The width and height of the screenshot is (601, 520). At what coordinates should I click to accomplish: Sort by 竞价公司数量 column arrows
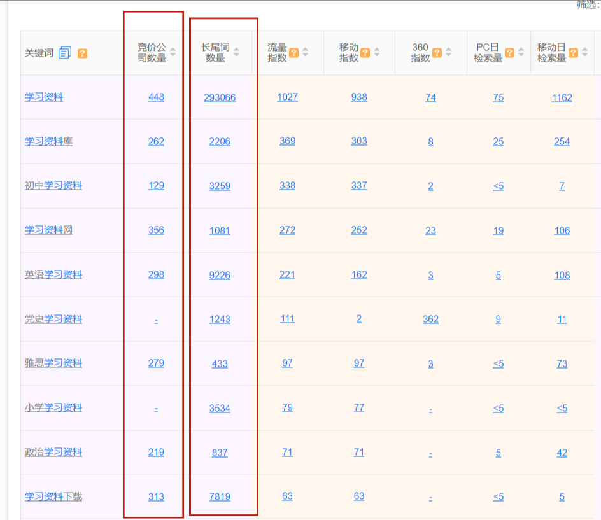[x=173, y=52]
